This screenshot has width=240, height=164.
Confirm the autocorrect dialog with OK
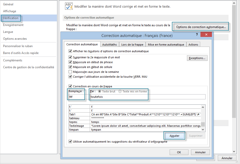coord(179,152)
